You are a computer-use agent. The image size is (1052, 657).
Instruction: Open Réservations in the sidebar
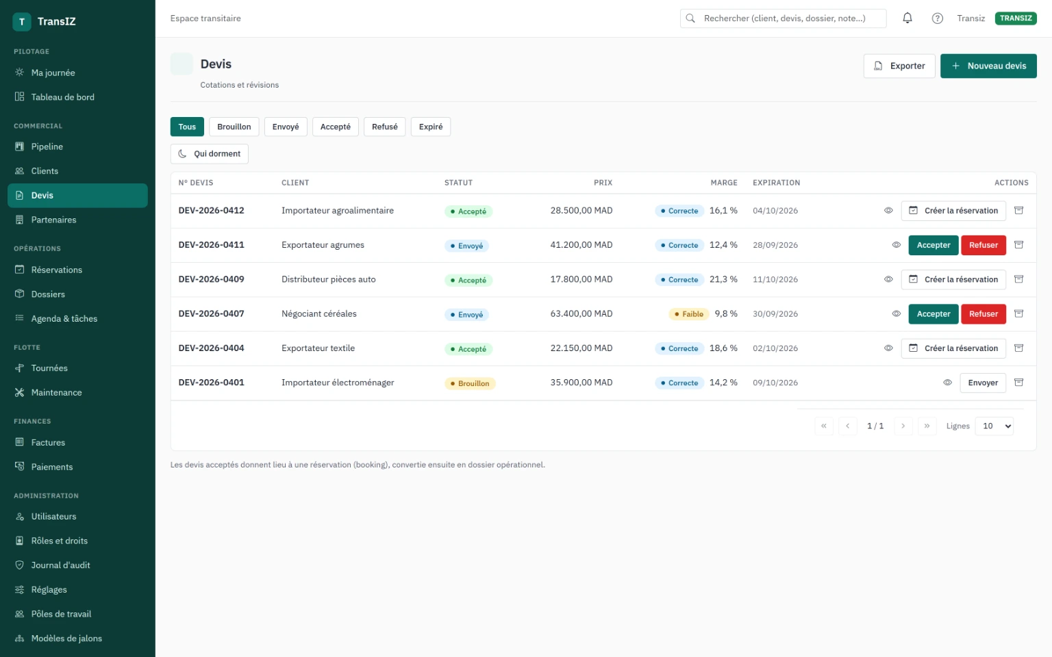coord(77,270)
